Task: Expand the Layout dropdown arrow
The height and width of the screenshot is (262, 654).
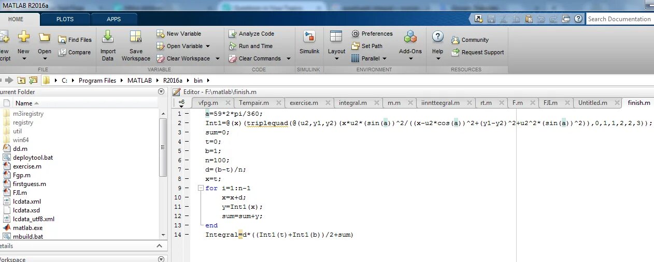Action: tap(336, 59)
